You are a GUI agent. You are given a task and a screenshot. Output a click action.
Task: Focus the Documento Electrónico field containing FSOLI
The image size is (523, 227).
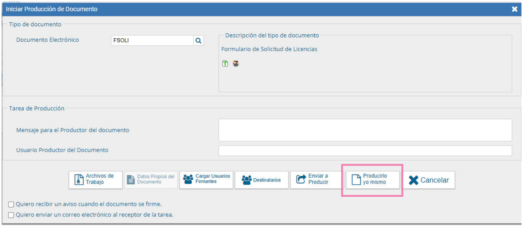click(x=152, y=41)
